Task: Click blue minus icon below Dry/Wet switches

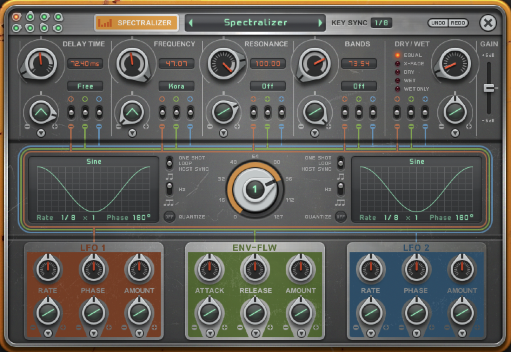Action: point(425,126)
